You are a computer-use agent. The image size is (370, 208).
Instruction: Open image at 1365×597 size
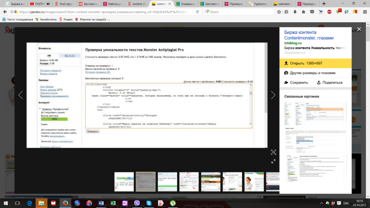tap(315, 63)
